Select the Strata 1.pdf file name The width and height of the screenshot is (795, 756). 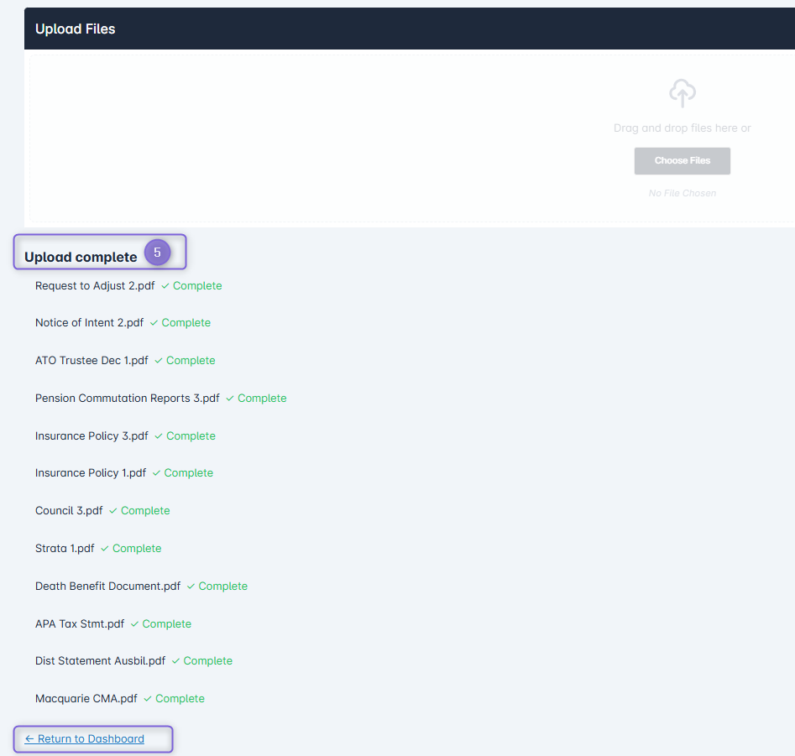65,548
